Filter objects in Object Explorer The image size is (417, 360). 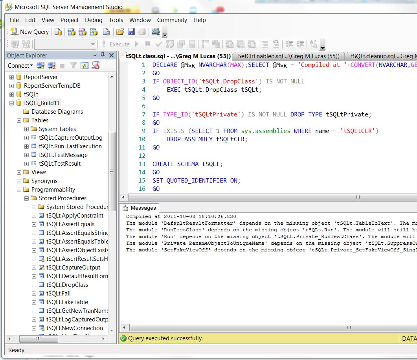tap(74, 66)
